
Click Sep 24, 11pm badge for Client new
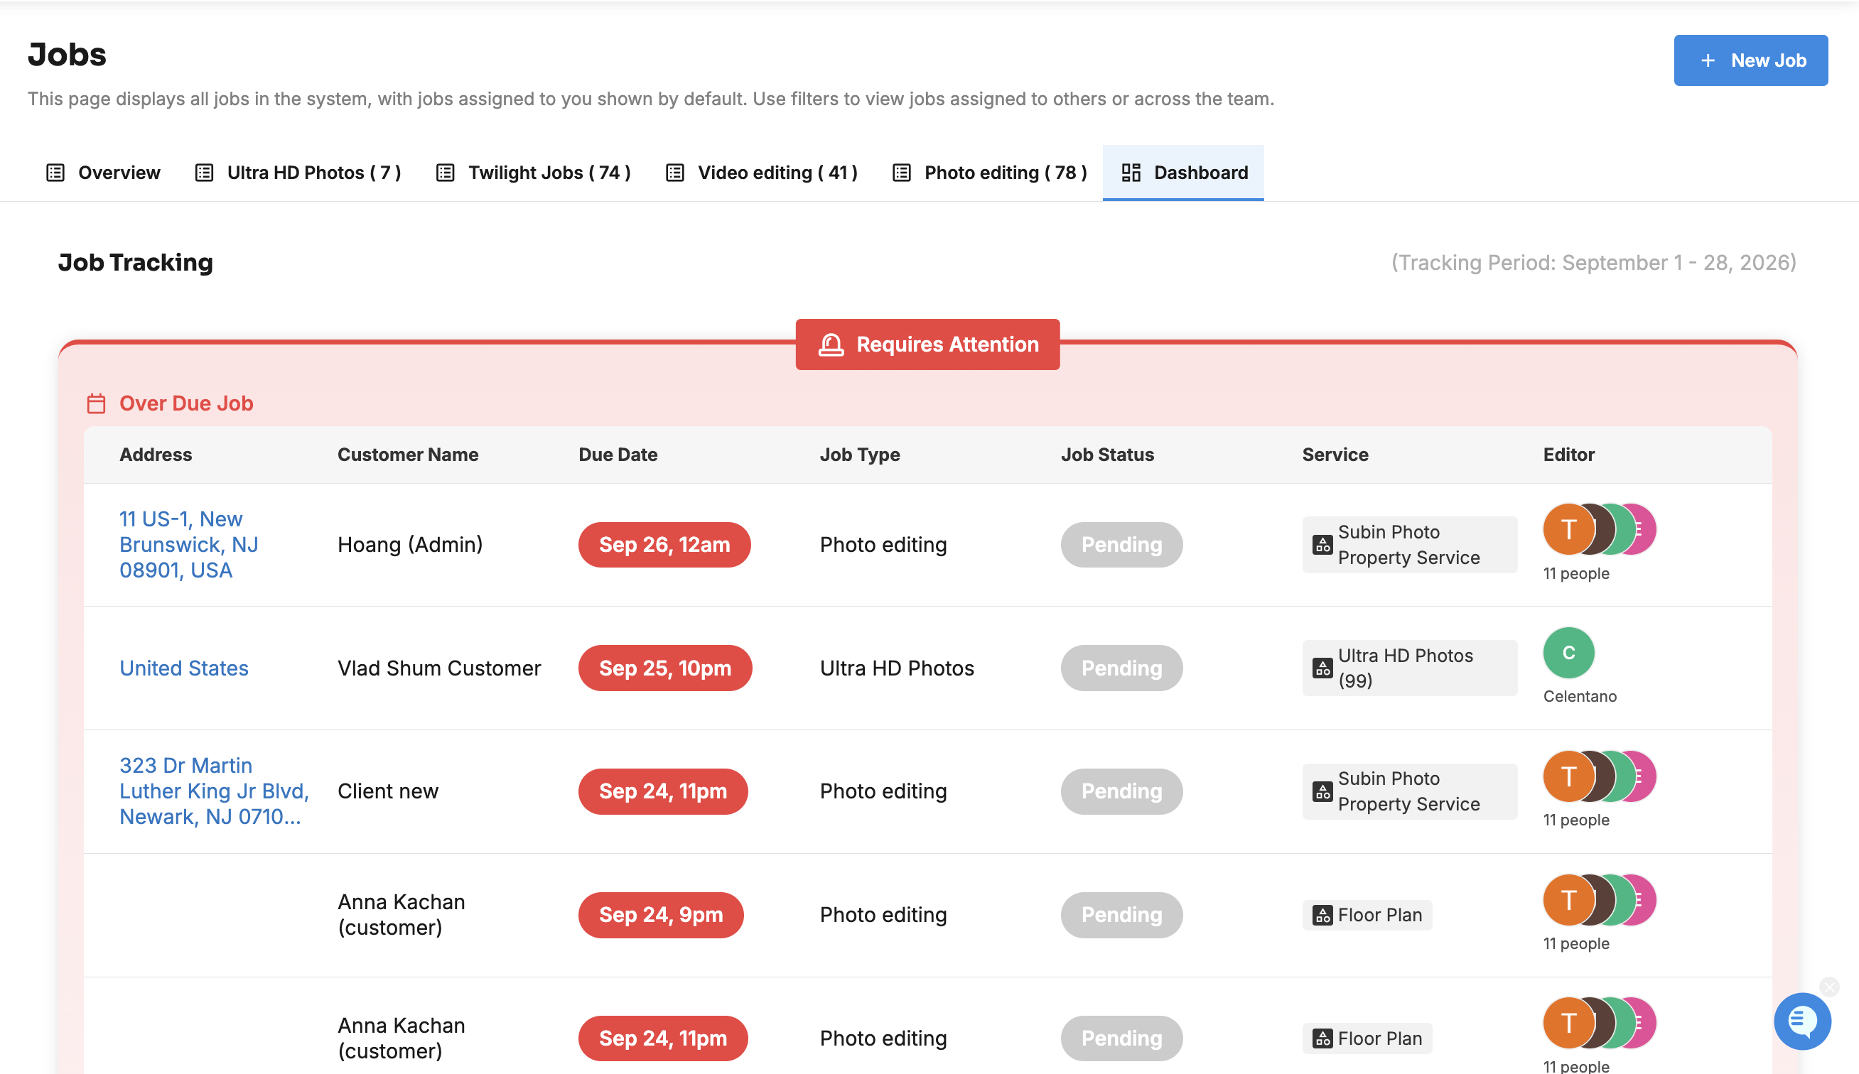click(662, 791)
